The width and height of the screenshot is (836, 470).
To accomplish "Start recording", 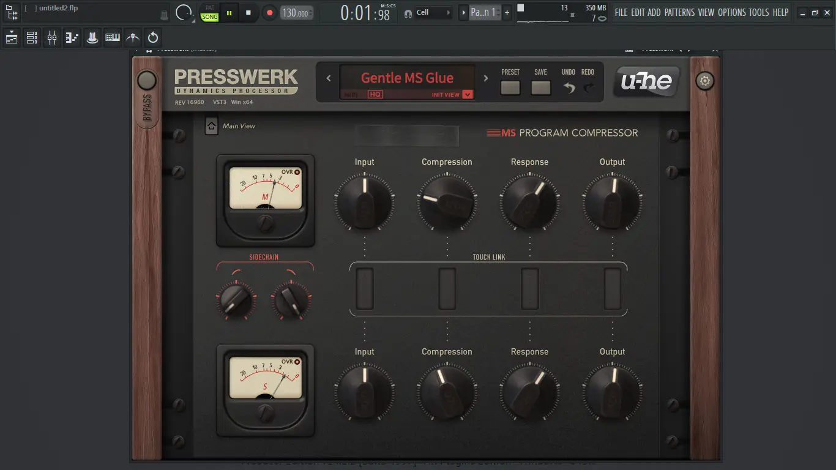I will coord(269,12).
